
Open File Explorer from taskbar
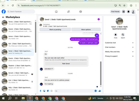point(23,98)
